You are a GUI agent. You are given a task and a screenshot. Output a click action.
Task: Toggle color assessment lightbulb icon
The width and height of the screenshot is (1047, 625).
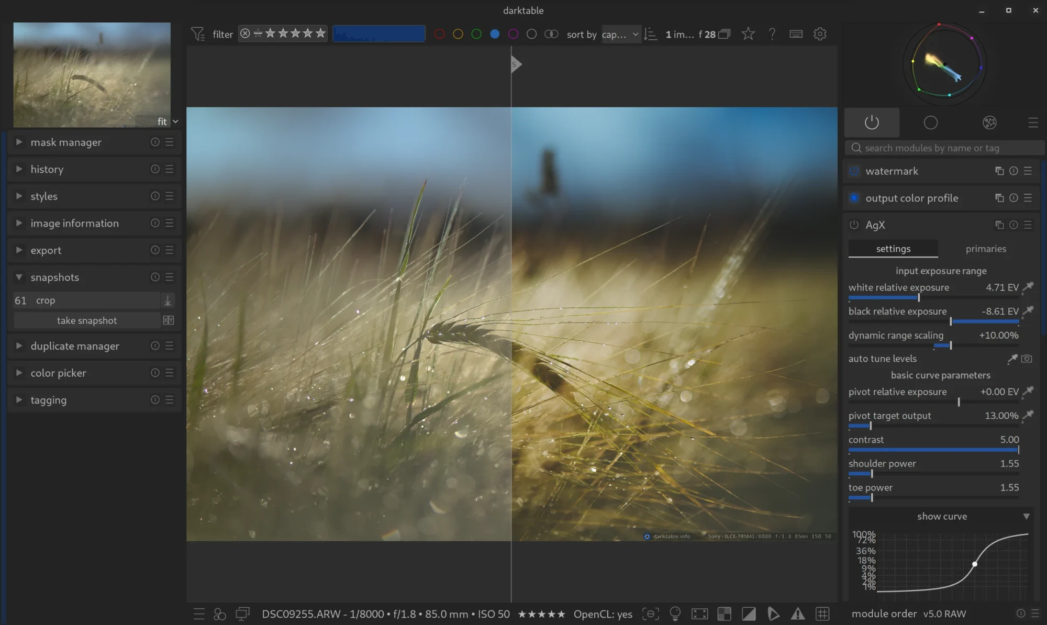click(675, 613)
